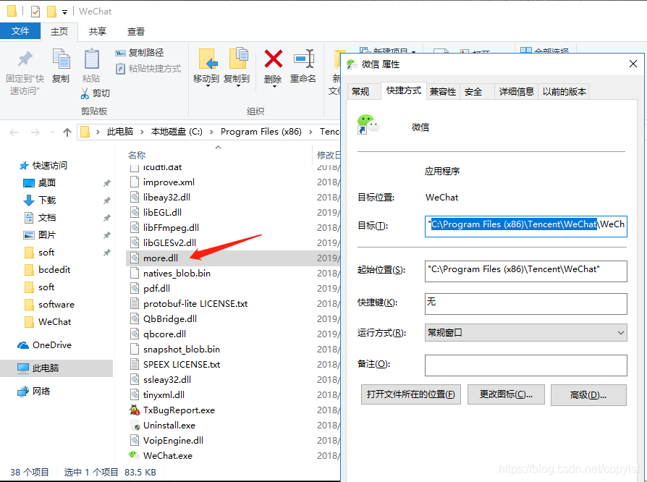
Task: Select 网络 Network in the sidebar
Action: pyautogui.click(x=41, y=392)
